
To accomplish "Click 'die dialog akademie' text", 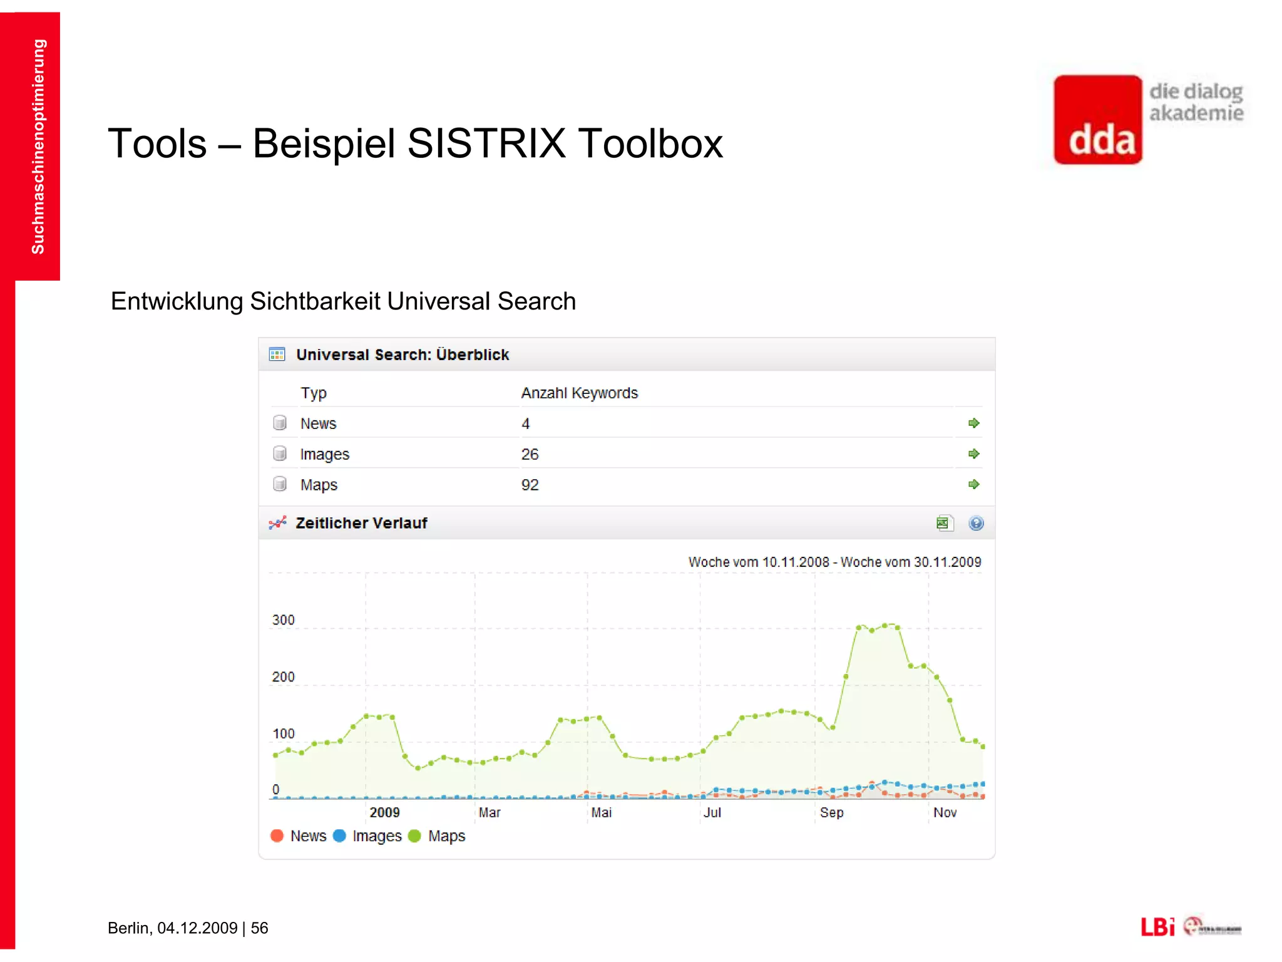I will 1196,102.
